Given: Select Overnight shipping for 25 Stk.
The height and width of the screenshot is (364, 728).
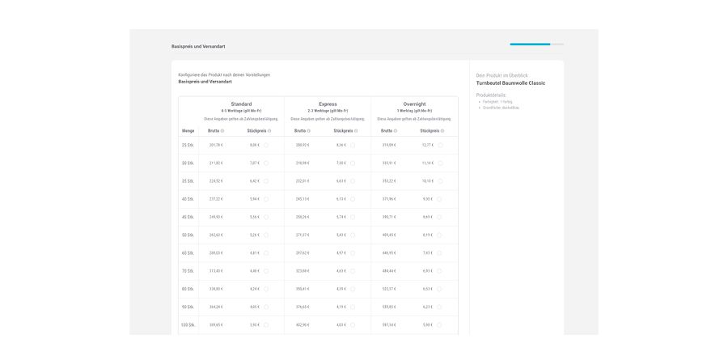Looking at the screenshot, I should (440, 145).
